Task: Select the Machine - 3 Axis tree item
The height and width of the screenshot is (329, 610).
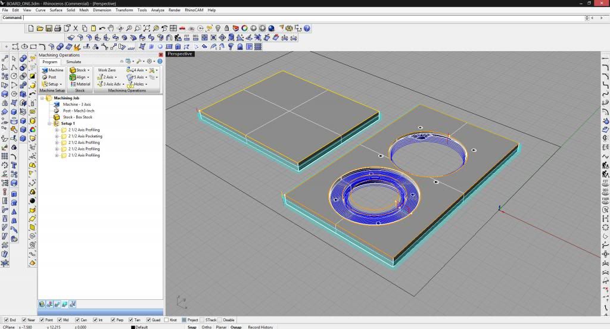Action: tap(77, 105)
